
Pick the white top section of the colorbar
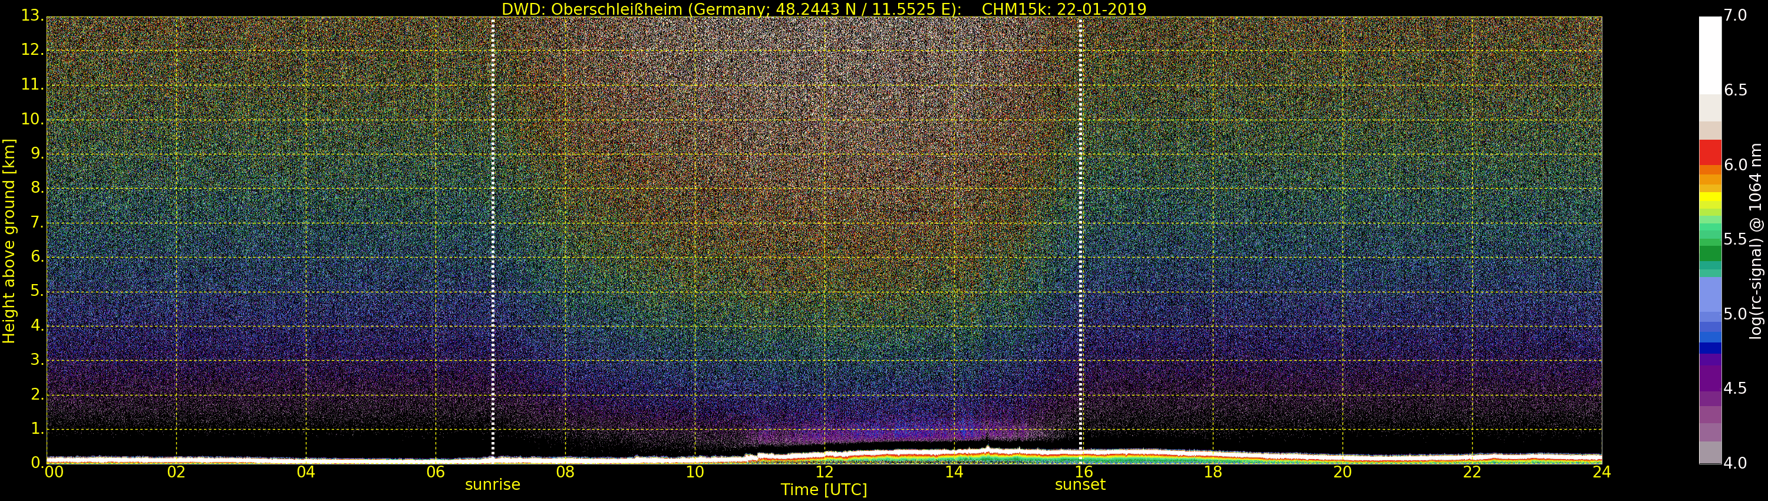[1710, 55]
